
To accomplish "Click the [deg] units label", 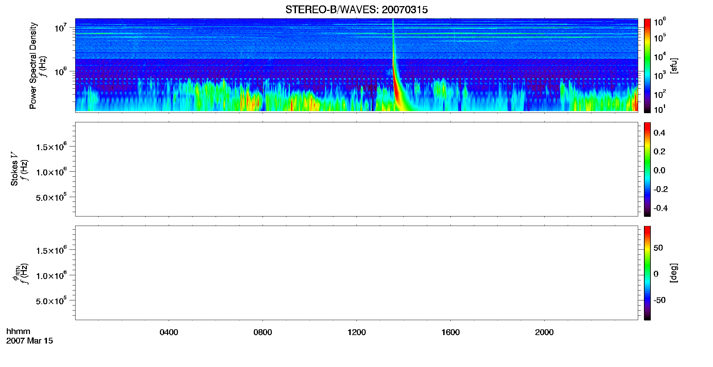I will [x=674, y=273].
